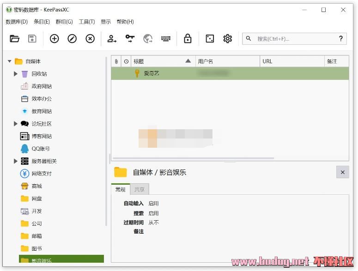Open the password generator dice icon

210,39
